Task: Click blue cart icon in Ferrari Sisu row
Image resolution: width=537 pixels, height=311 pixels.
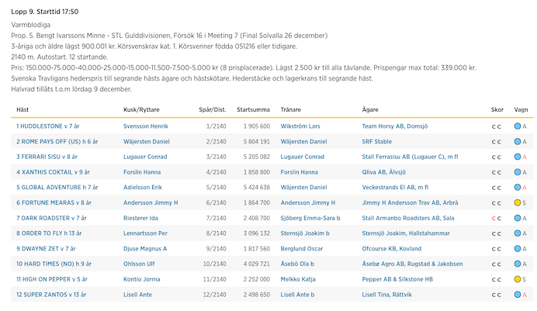Action: pos(517,157)
